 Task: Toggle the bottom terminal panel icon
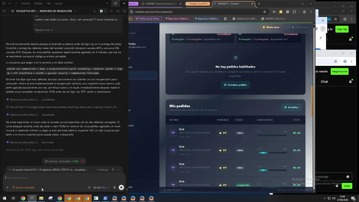pos(118,11)
